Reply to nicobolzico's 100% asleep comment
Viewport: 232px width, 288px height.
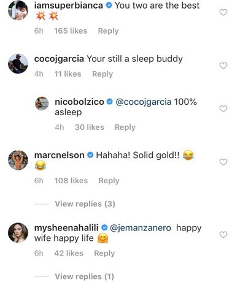(125, 127)
